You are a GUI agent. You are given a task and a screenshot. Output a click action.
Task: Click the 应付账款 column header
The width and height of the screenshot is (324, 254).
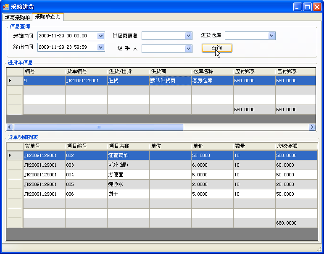pyautogui.click(x=254, y=71)
